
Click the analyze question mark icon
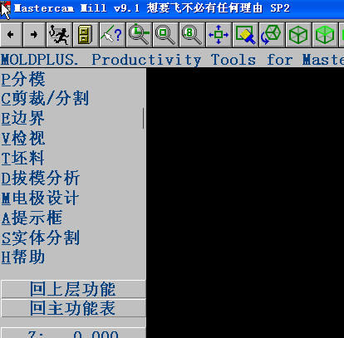coord(112,35)
